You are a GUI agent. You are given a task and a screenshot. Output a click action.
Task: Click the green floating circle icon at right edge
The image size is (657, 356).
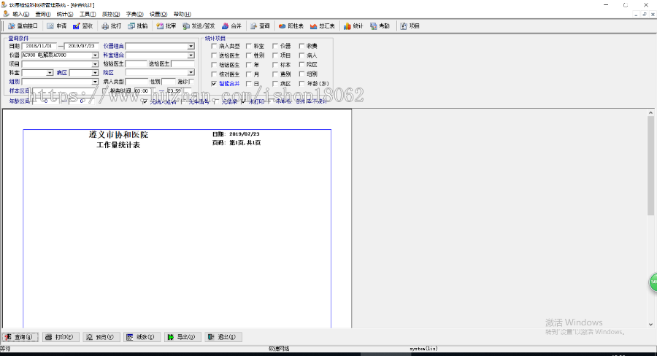[653, 282]
